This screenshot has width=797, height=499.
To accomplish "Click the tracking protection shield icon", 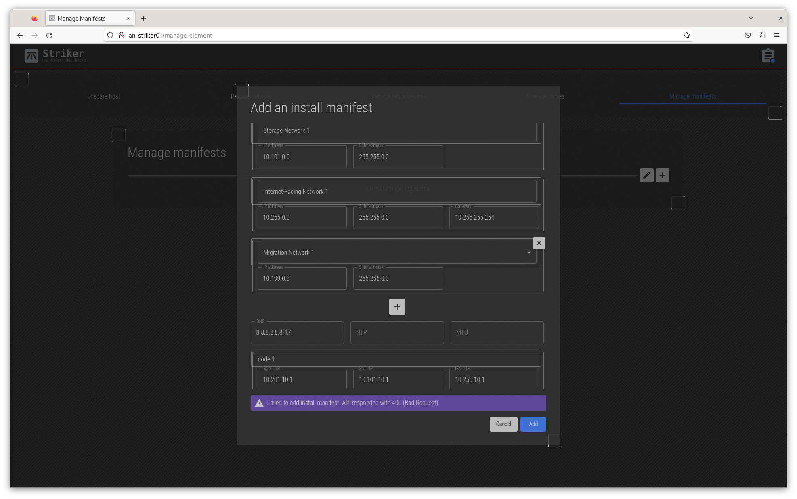I will [110, 36].
